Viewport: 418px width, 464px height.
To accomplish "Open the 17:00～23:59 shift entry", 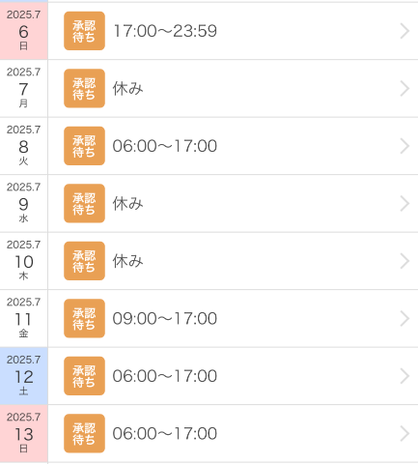I will point(165,31).
